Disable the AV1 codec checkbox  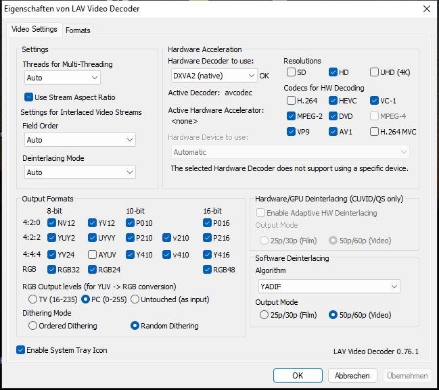(x=333, y=132)
